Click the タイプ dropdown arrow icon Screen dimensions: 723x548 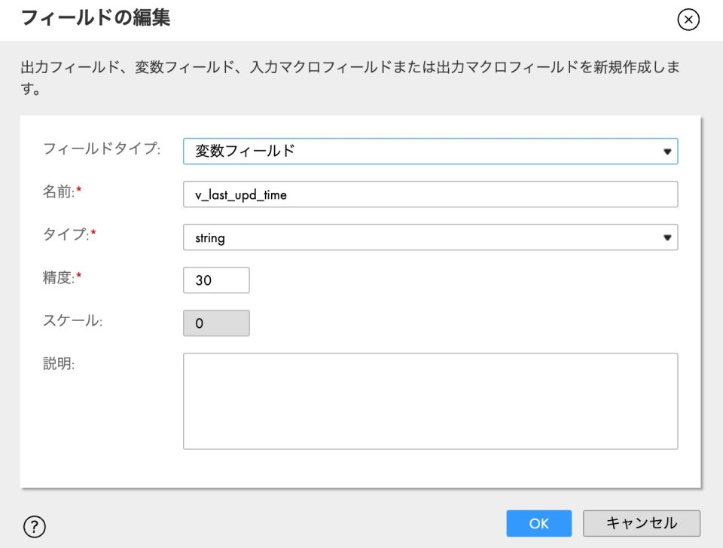667,237
